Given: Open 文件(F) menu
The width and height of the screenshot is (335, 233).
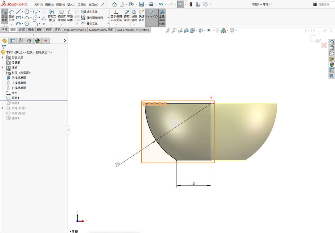Looking at the screenshot, I should coord(39,5).
